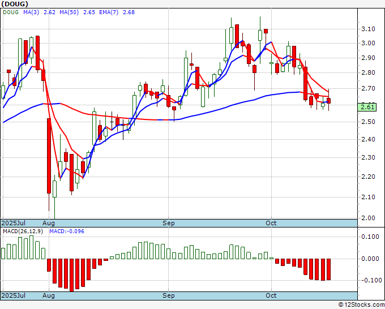Click Sep on the MACD panel date axis

tap(169, 295)
